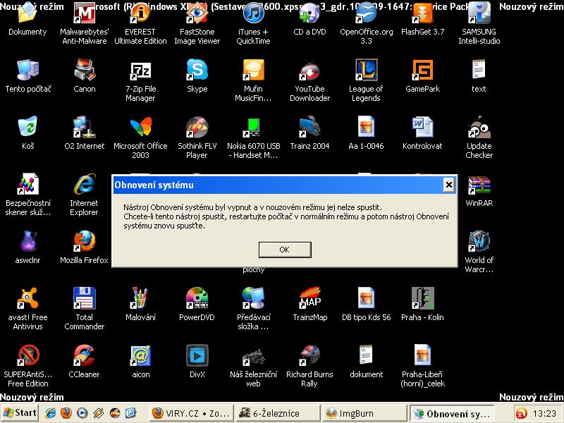Select OpenOffice.org 3.3 icon
The height and width of the screenshot is (423, 564).
(x=366, y=13)
